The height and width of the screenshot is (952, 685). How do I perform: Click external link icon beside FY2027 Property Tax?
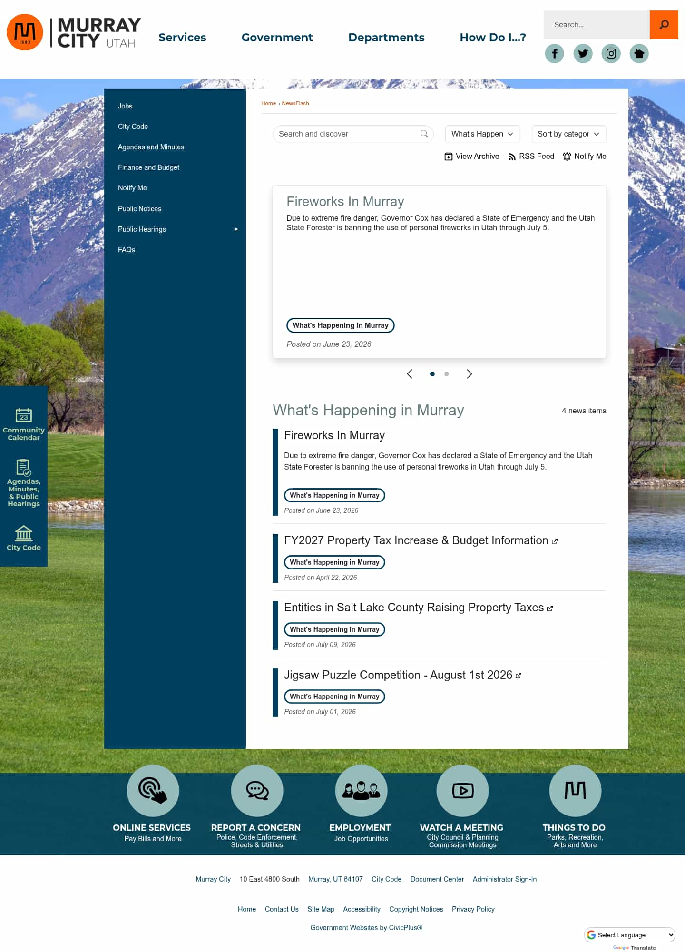[554, 541]
